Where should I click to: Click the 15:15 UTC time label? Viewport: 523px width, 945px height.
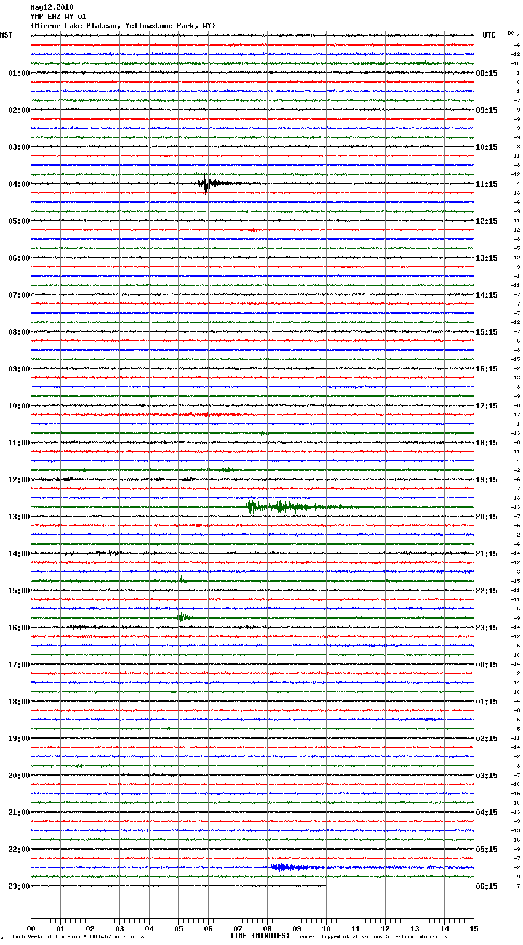coord(487,332)
